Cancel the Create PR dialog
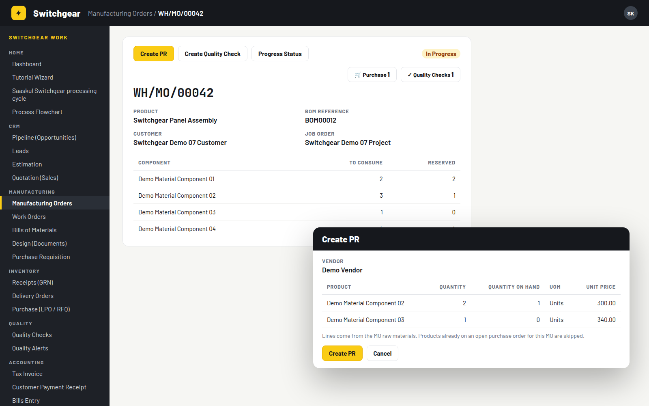This screenshot has height=406, width=649. [383, 353]
